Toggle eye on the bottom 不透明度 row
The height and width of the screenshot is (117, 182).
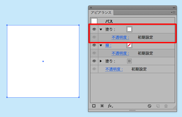coord(94,69)
